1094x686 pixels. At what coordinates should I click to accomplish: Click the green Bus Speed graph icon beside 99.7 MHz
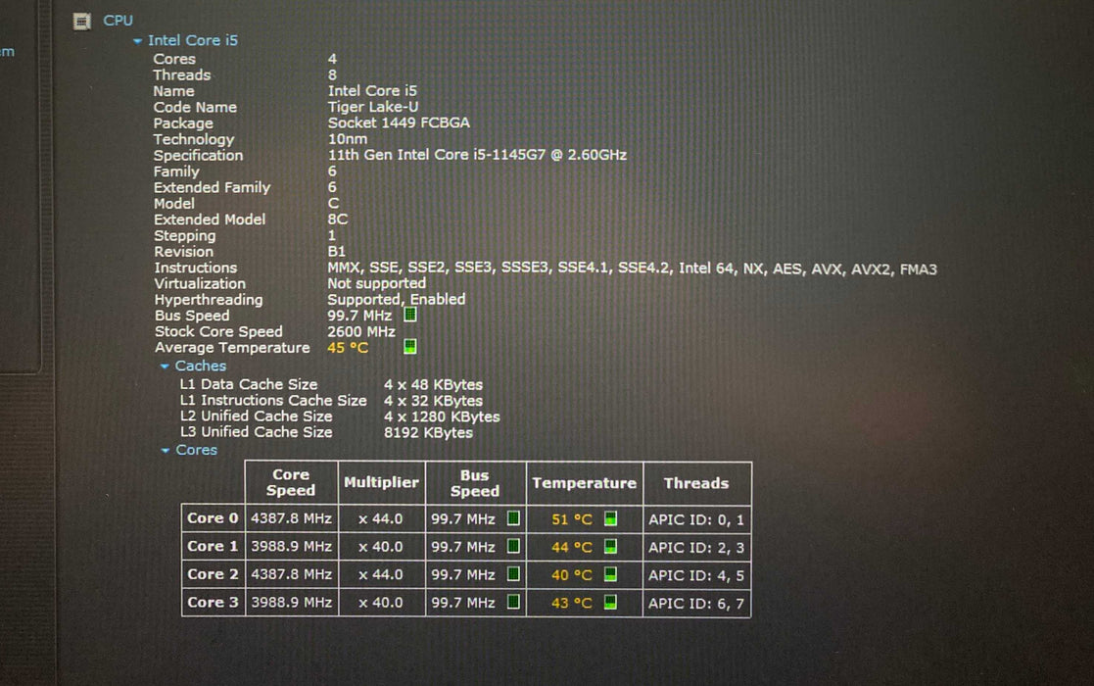(x=410, y=315)
